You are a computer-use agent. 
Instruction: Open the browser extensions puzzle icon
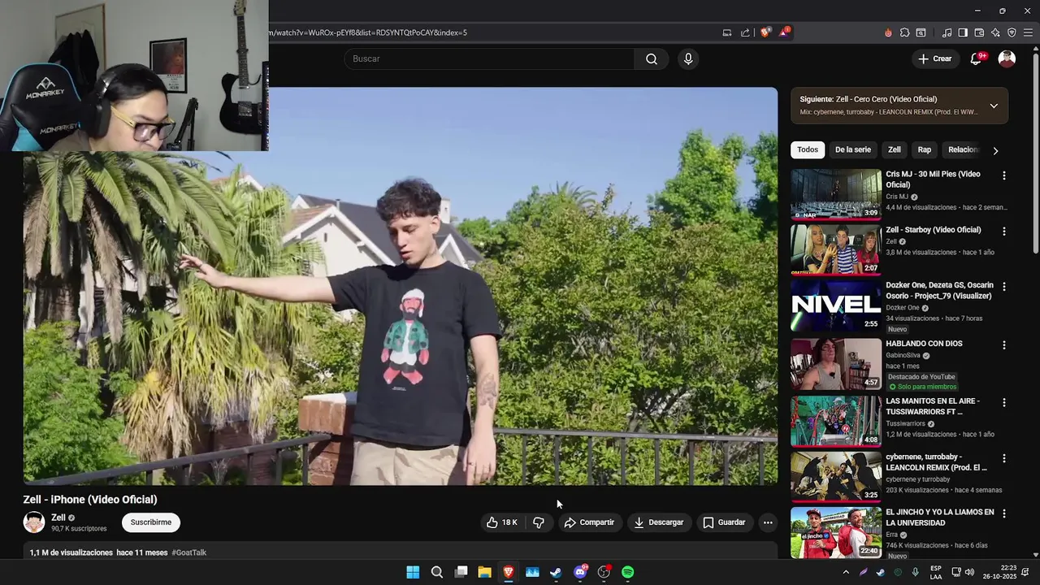pyautogui.click(x=904, y=32)
